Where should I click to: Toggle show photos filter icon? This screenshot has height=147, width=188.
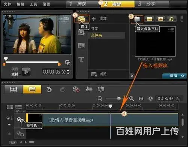161,19
